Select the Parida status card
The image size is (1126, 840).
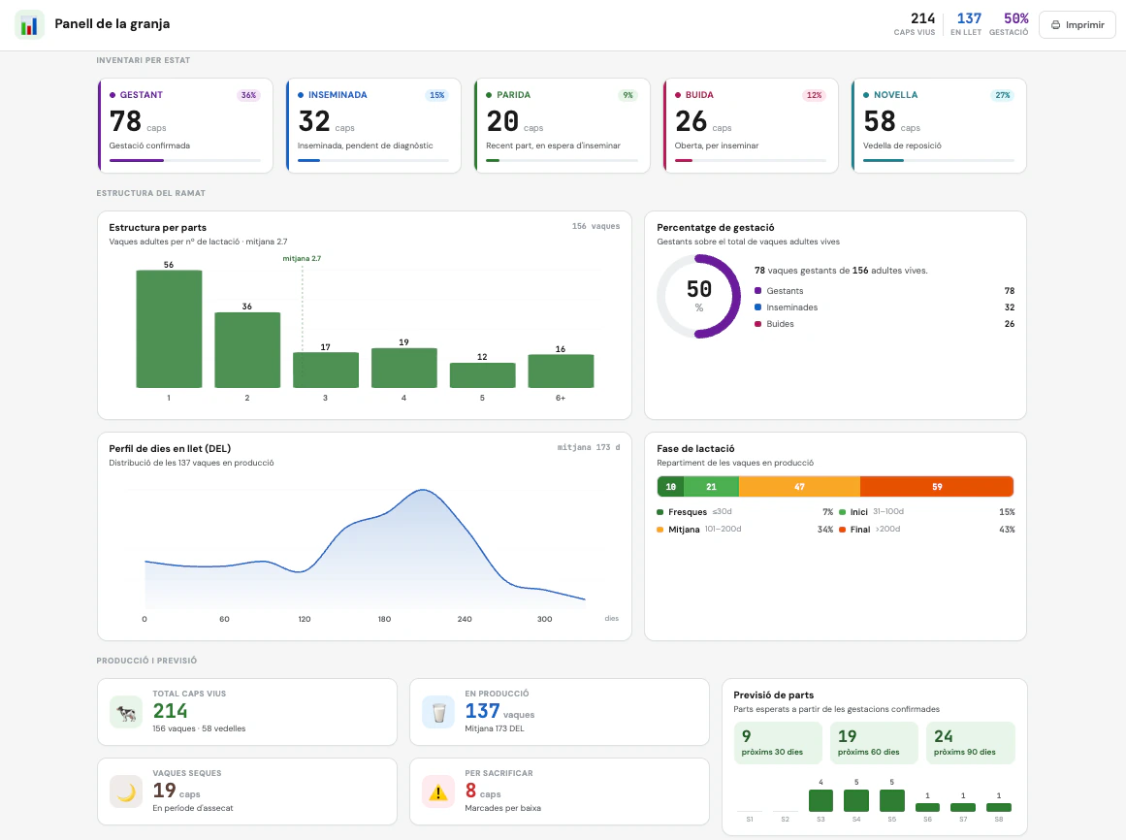coord(563,126)
